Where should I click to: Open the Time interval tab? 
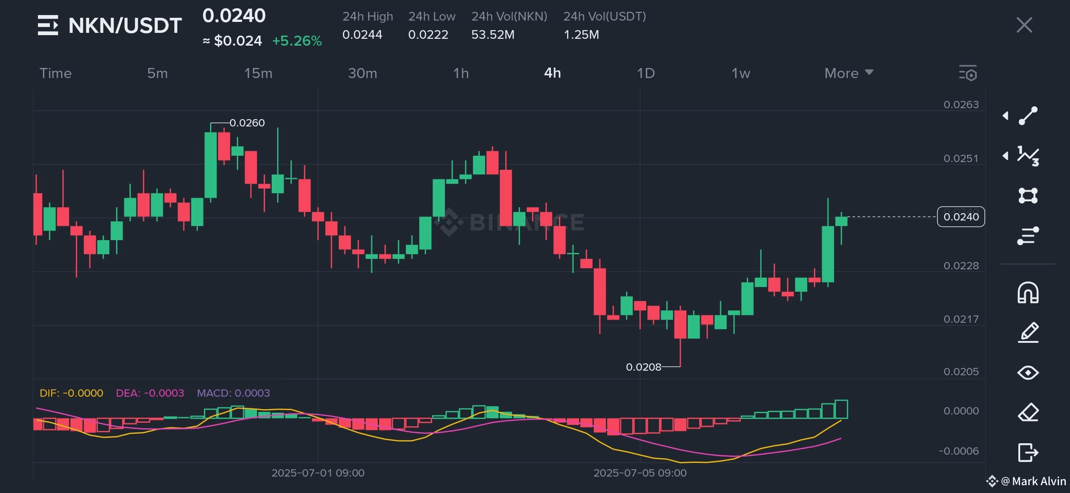click(x=55, y=73)
